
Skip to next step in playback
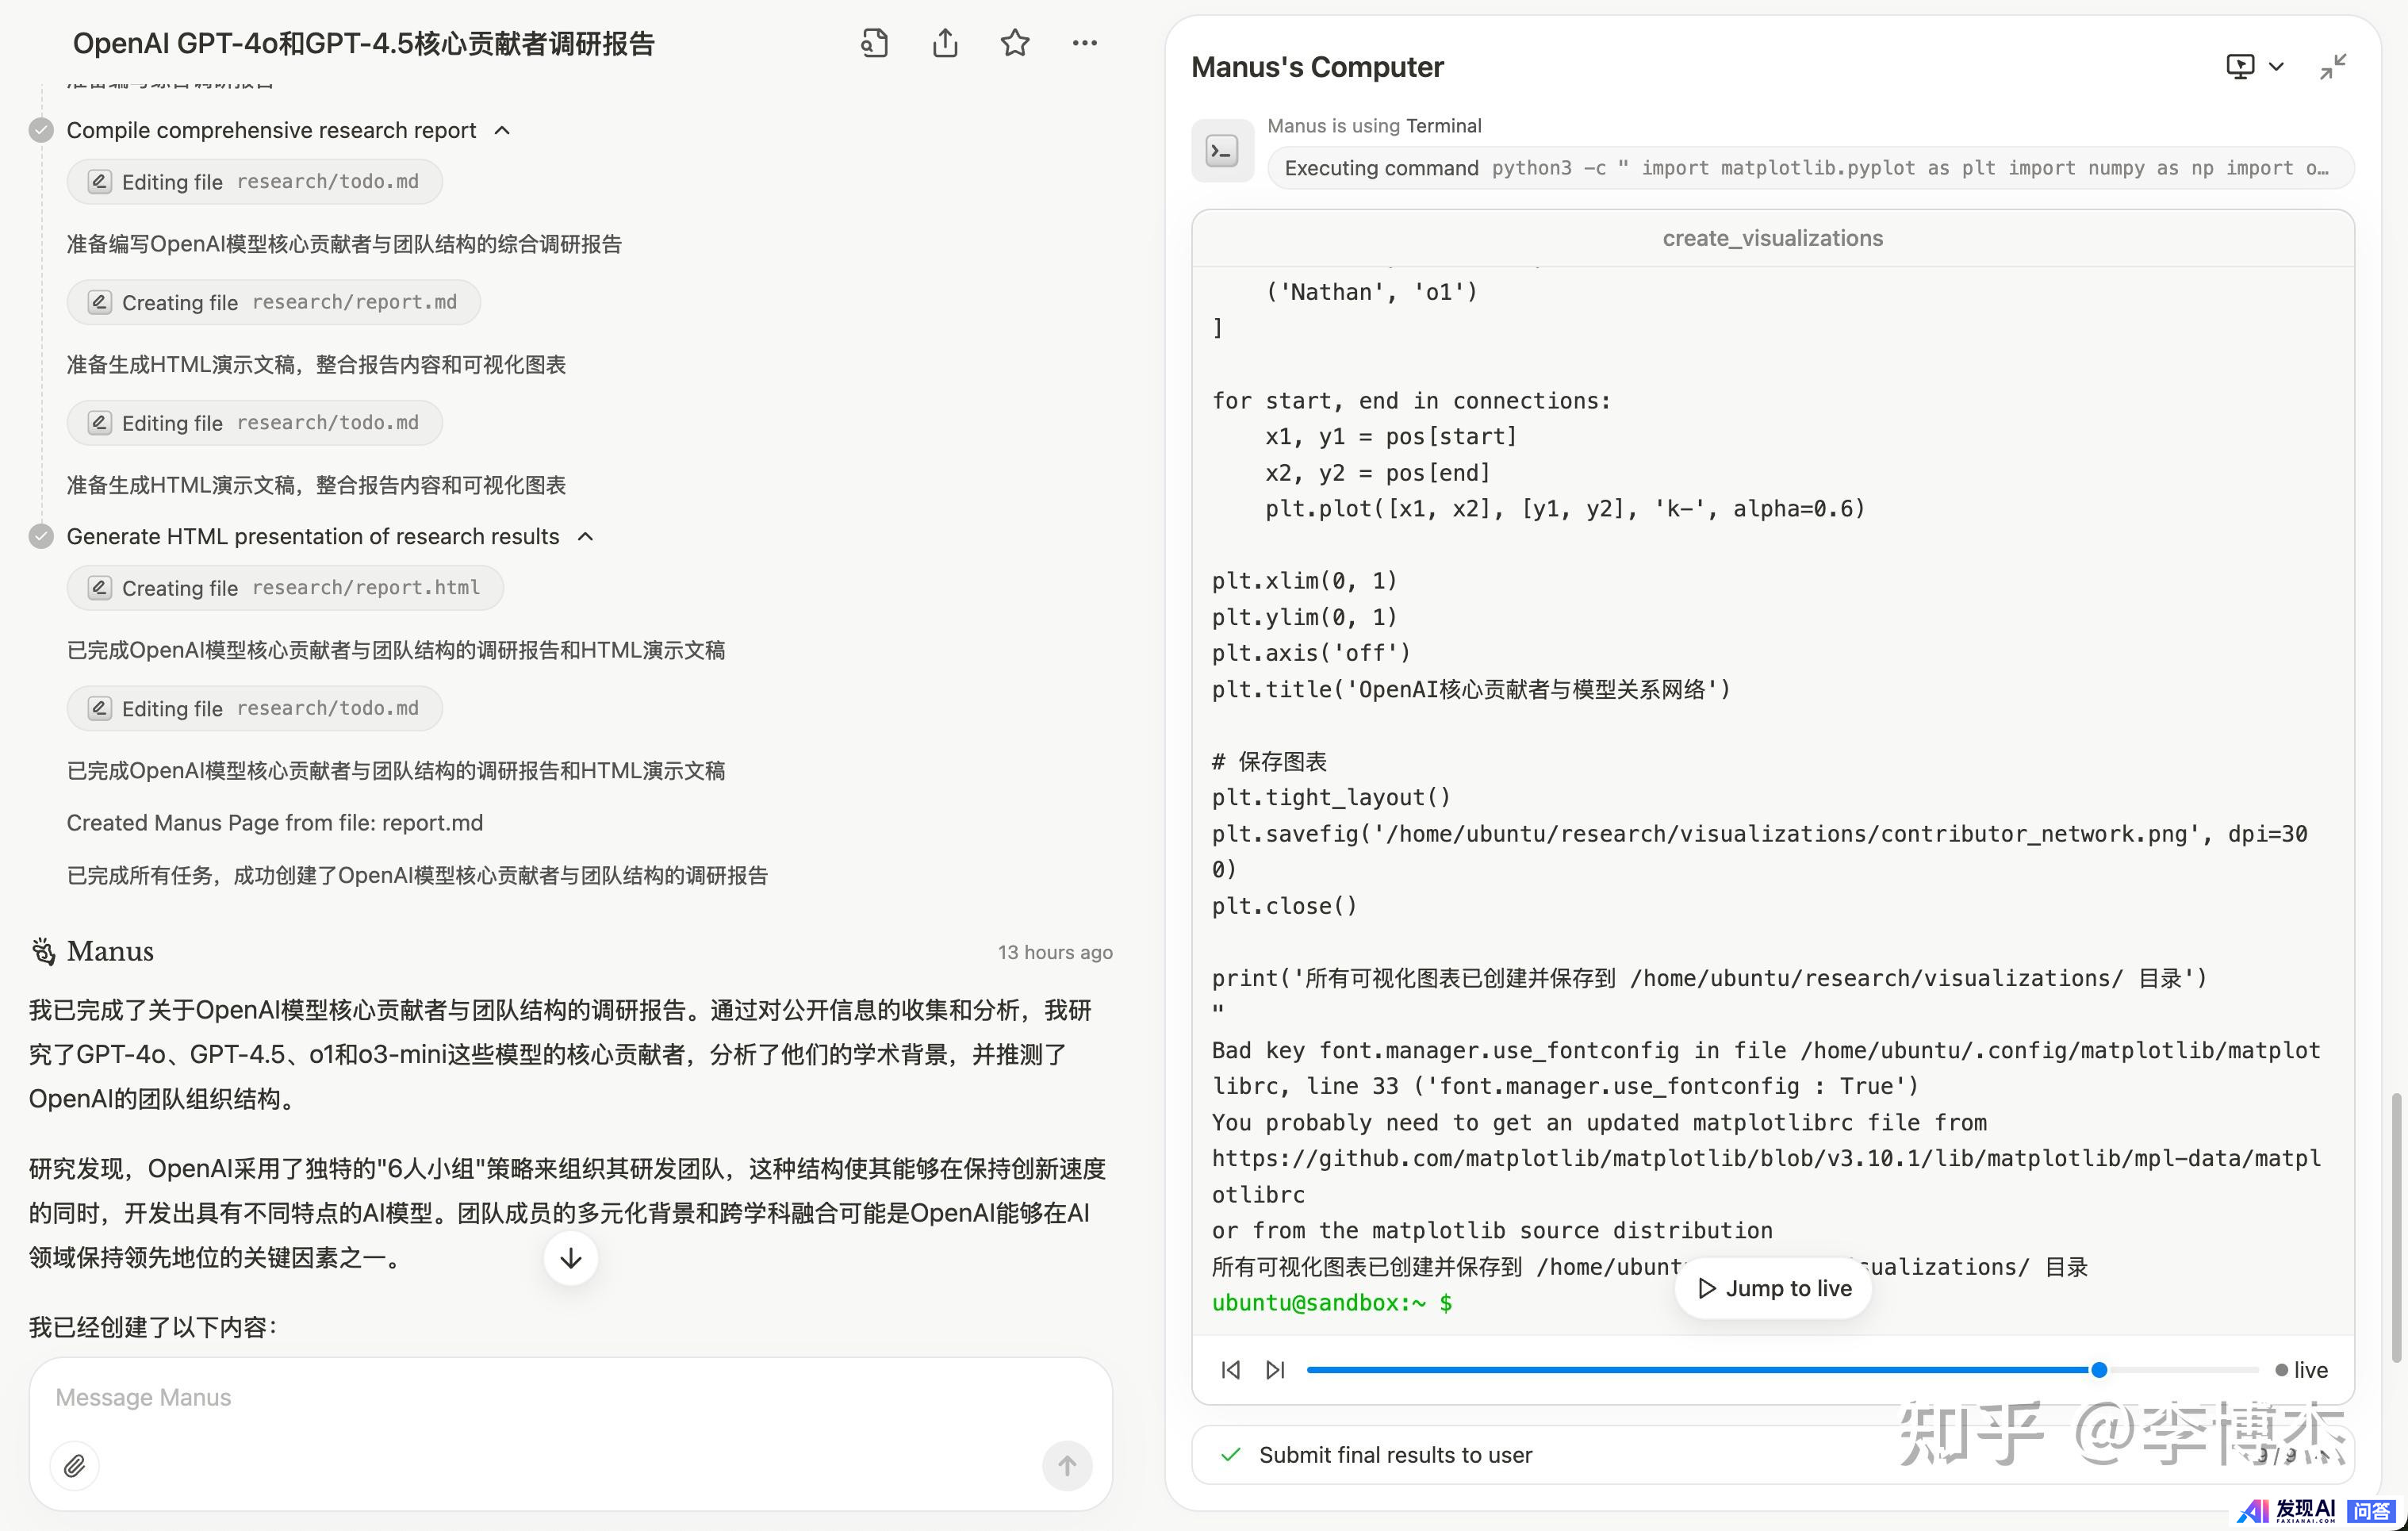click(x=1275, y=1369)
